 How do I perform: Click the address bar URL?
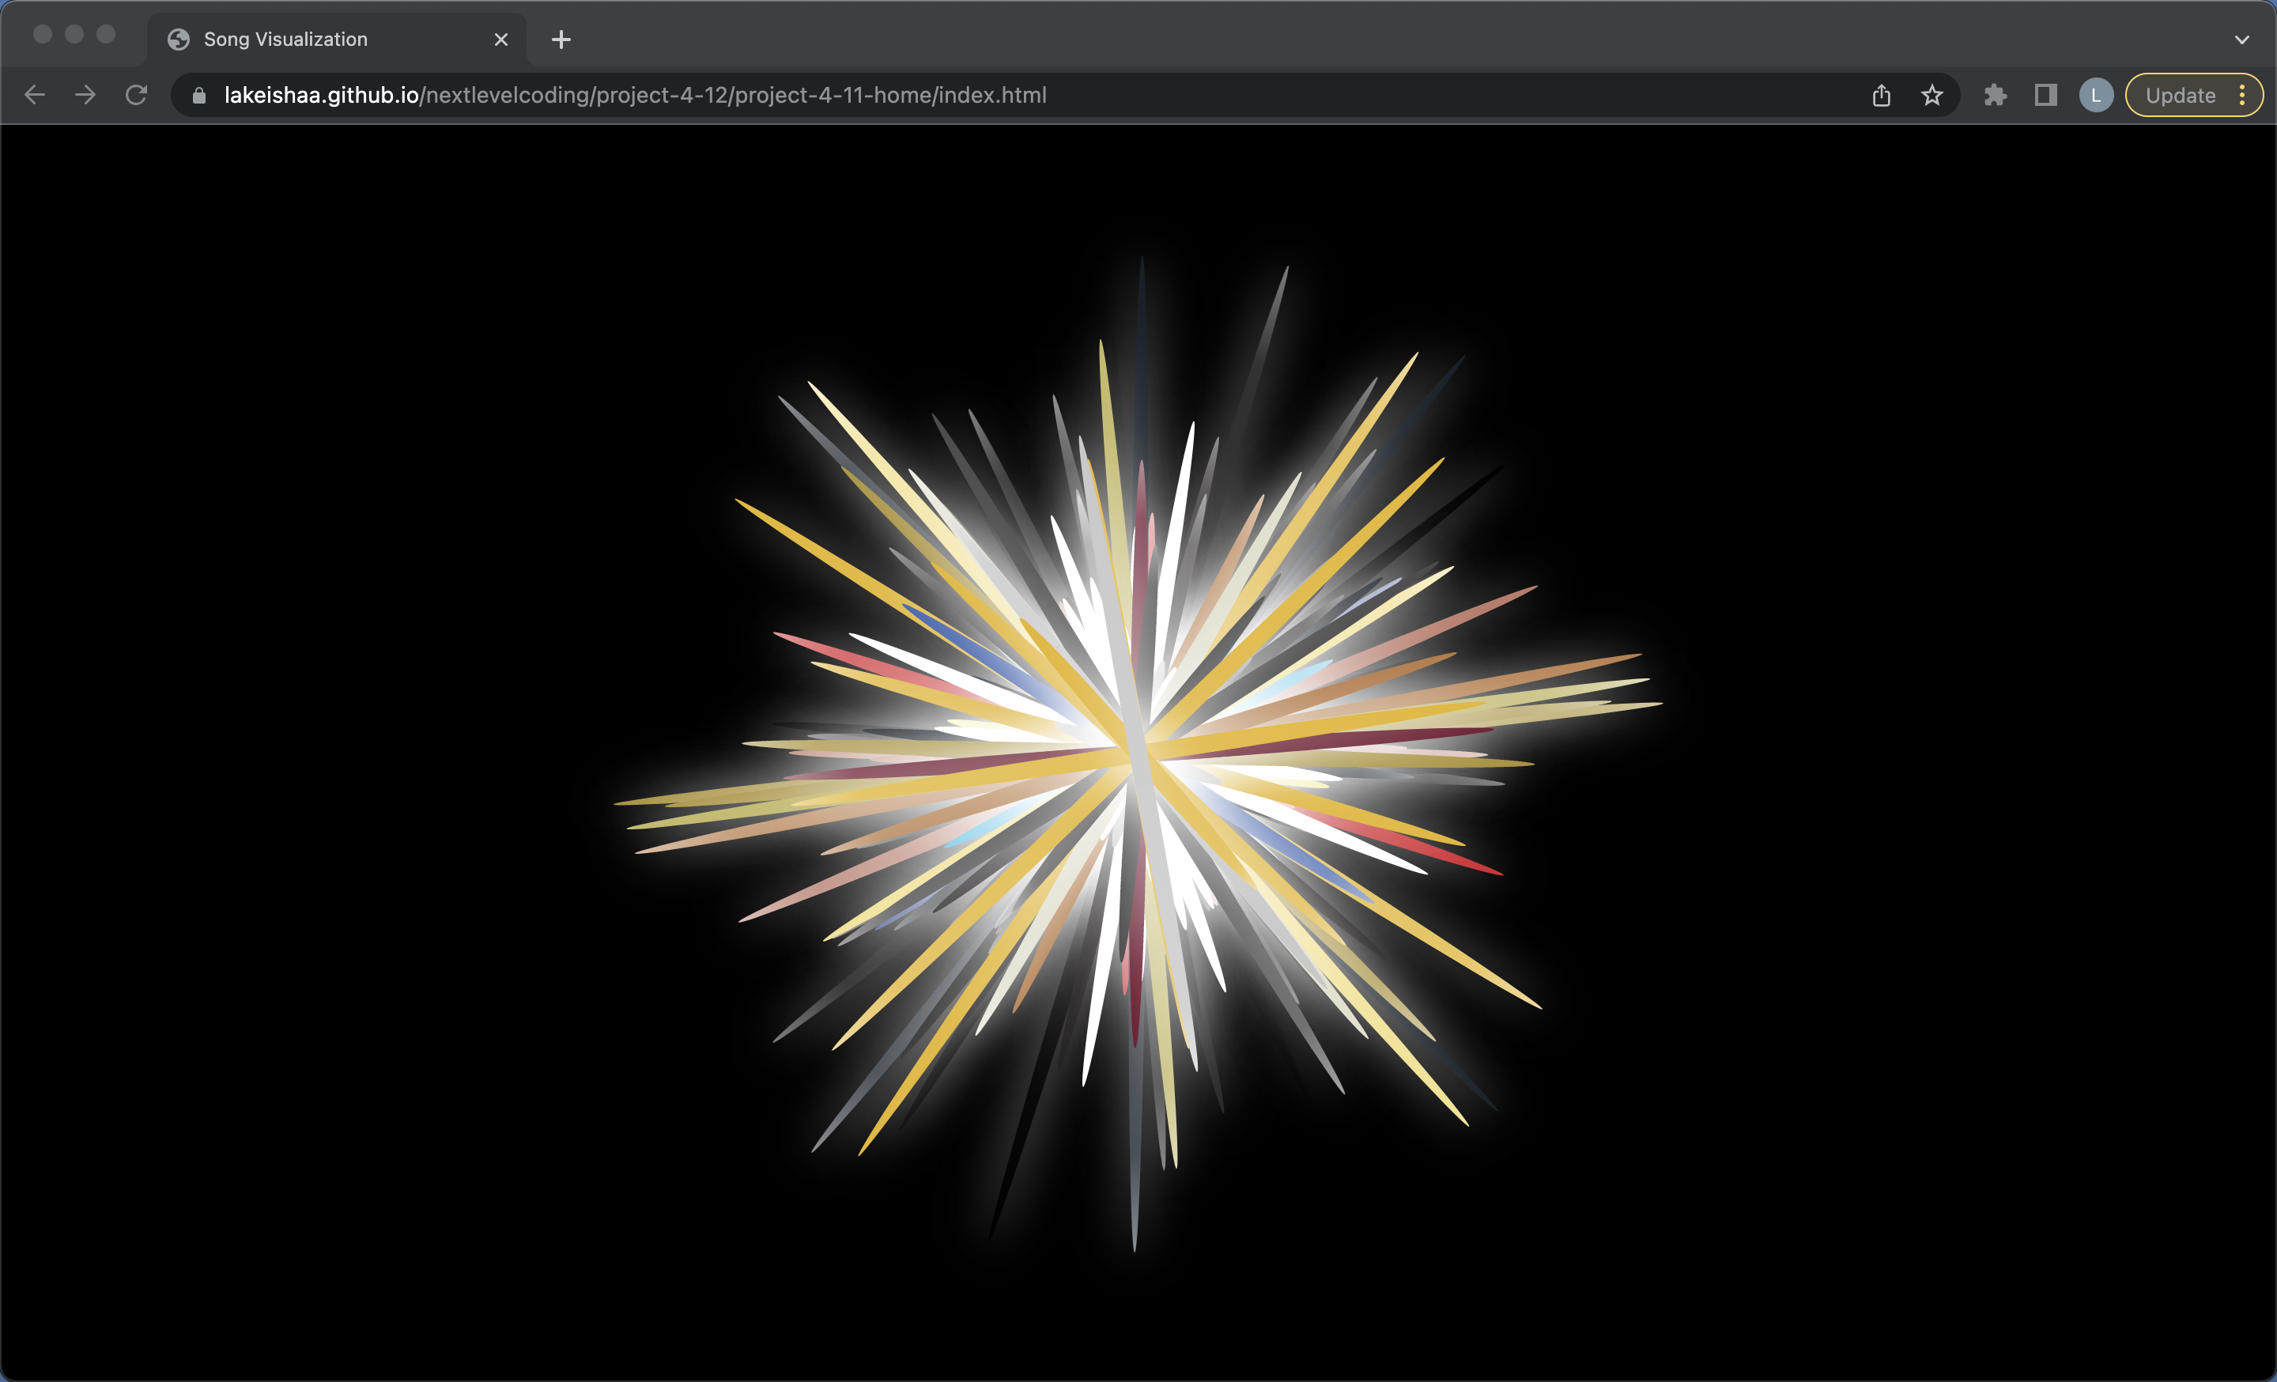pos(635,95)
